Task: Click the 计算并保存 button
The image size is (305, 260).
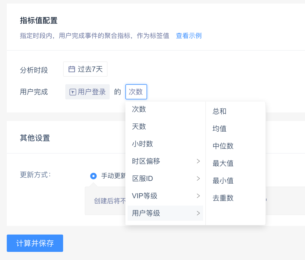Action: [35, 243]
